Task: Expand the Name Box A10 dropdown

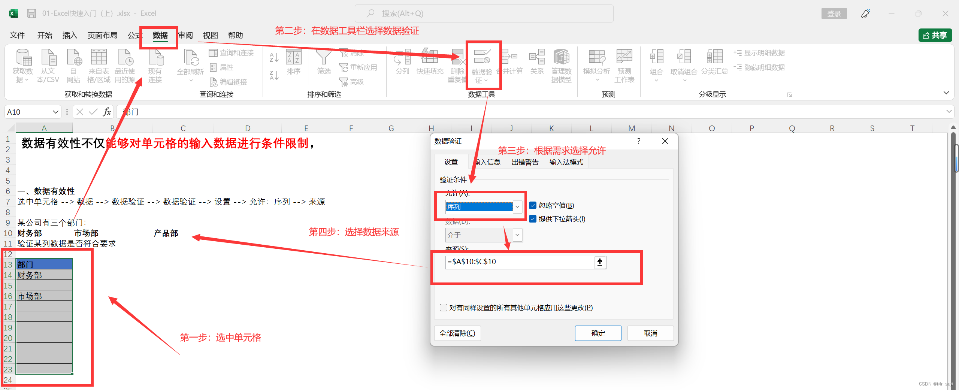Action: click(55, 112)
